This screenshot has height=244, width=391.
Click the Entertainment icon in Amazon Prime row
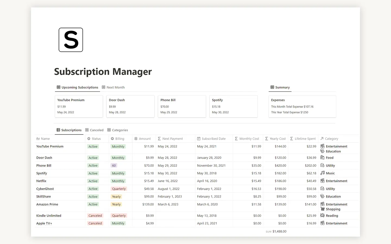[x=322, y=204]
